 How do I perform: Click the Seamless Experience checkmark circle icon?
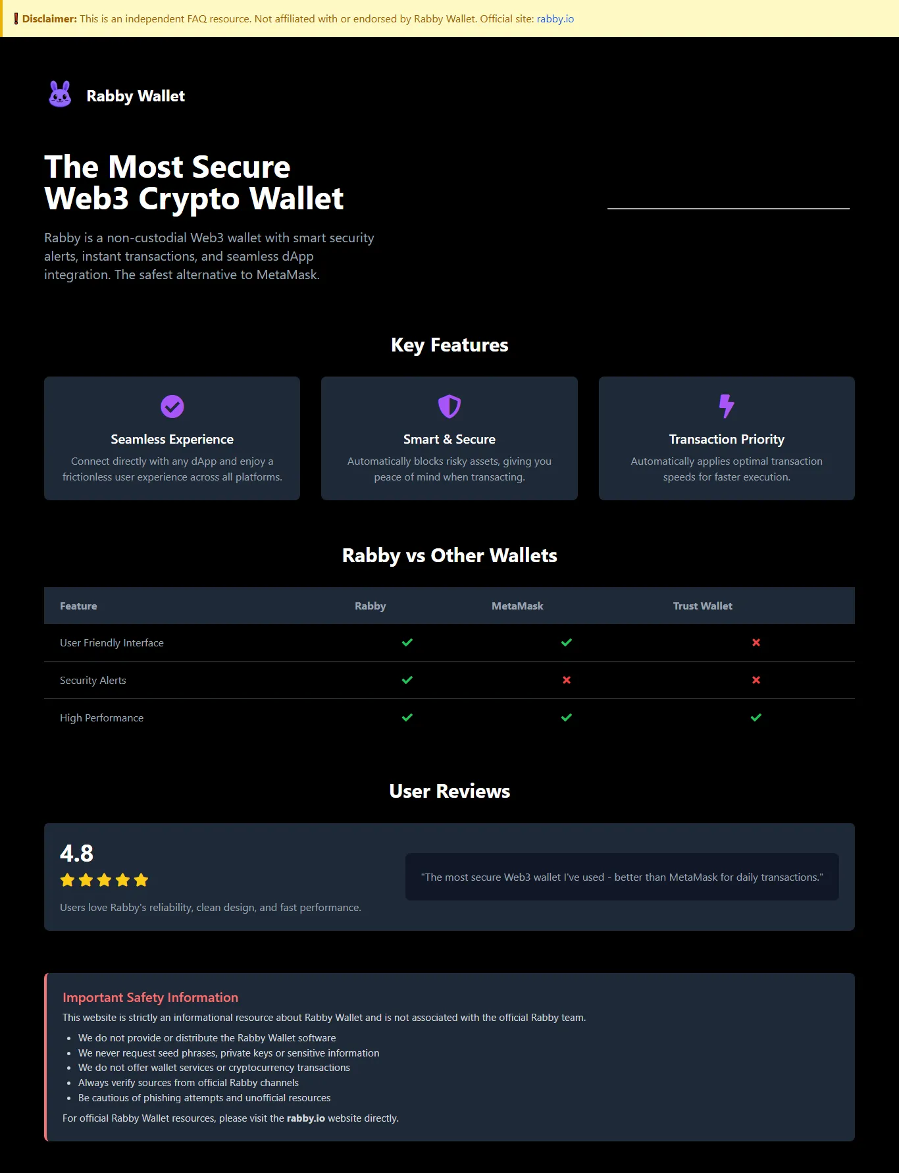click(x=172, y=406)
